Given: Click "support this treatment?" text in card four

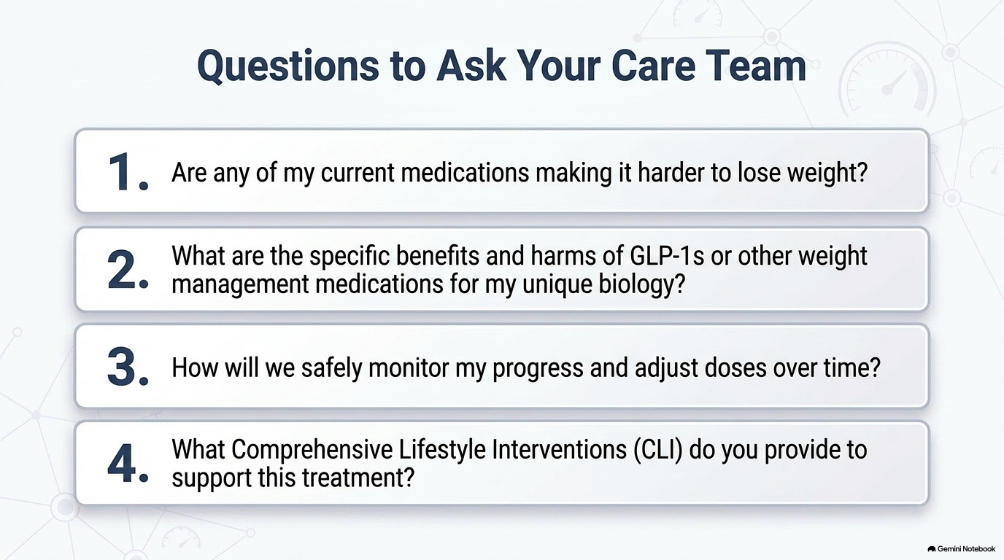Looking at the screenshot, I should (x=293, y=478).
